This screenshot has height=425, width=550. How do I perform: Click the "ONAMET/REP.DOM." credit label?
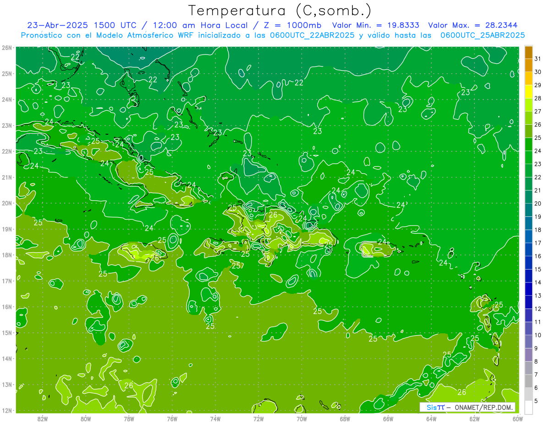click(x=483, y=407)
